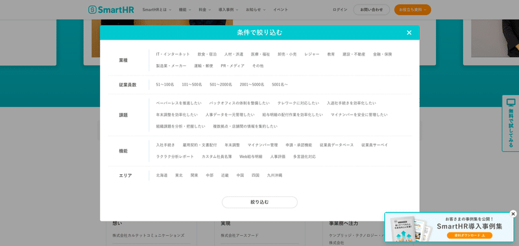This screenshot has height=246, width=519.
Task: Click the monitor icon on 無料で試してみる tab
Action: (511, 103)
